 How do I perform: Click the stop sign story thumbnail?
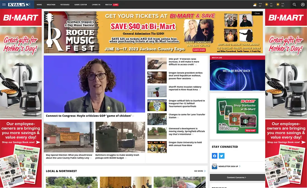coord(157,91)
